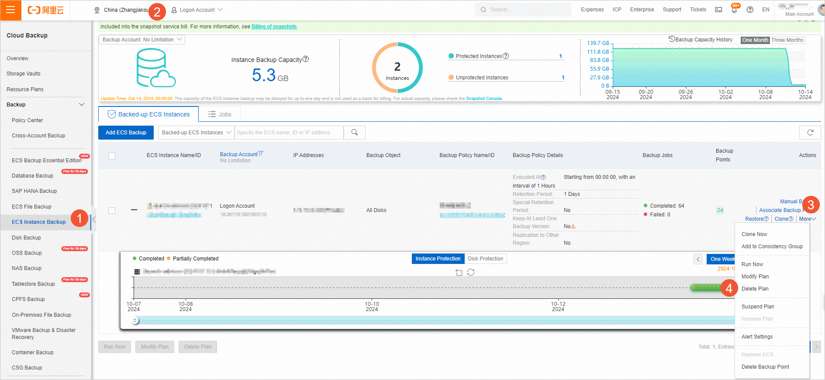Screen dimensions: 825x380
Task: Click the instances donut chart
Action: click(397, 68)
